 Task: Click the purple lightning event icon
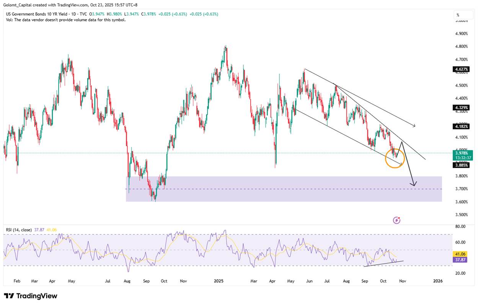pos(397,220)
